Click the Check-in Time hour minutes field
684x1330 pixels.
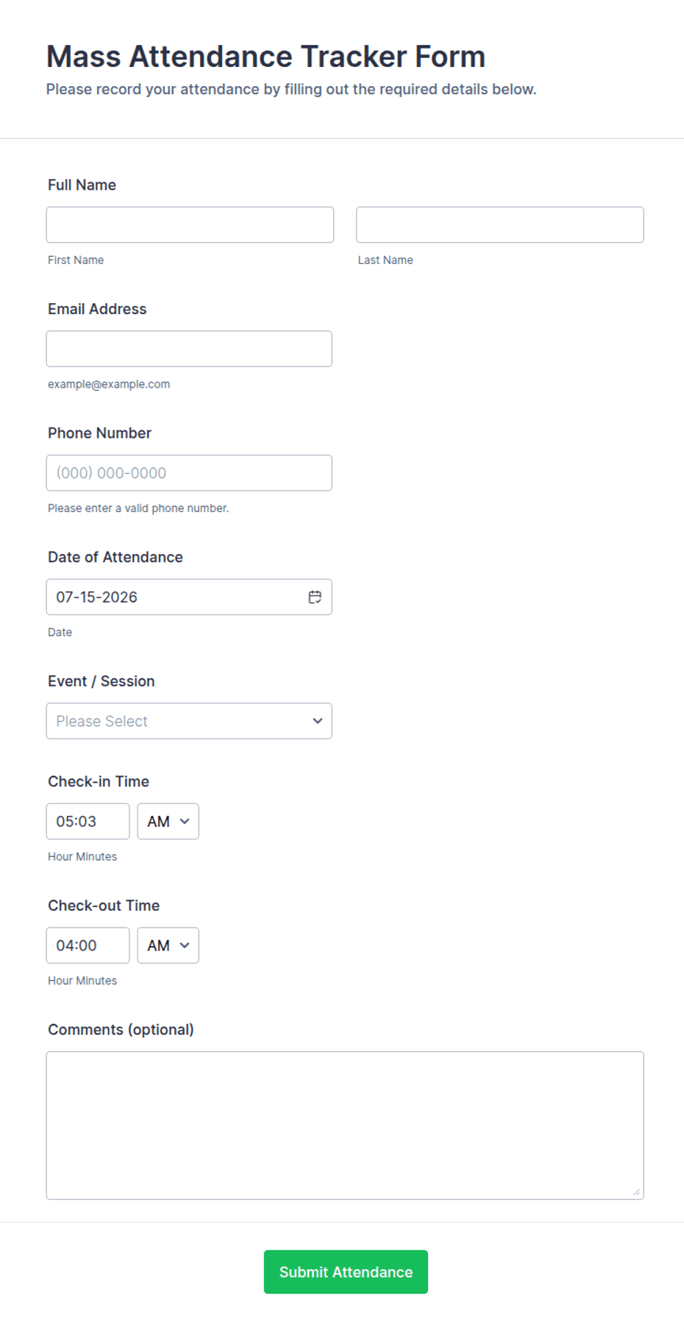tap(88, 822)
